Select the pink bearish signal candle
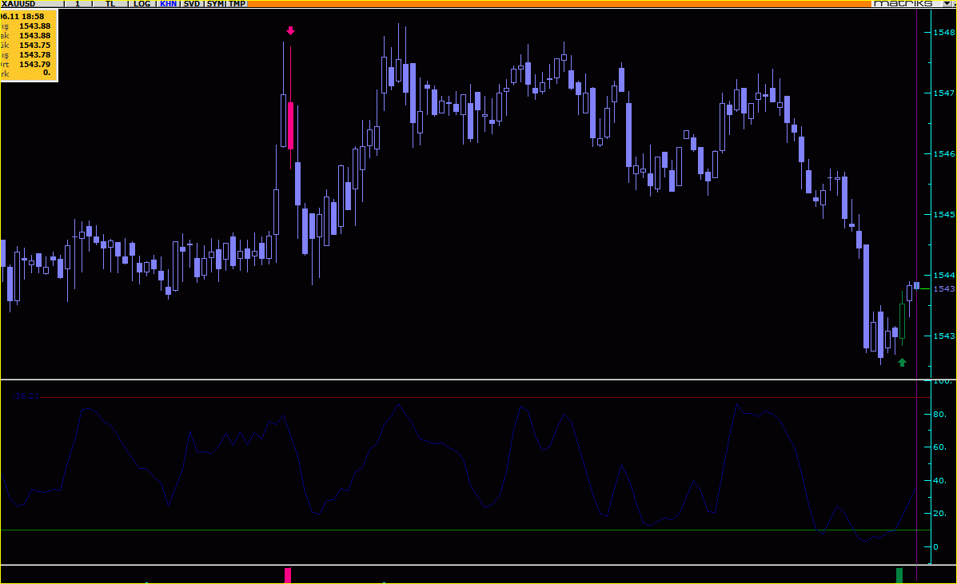Image resolution: width=957 pixels, height=584 pixels. [290, 125]
